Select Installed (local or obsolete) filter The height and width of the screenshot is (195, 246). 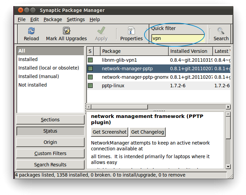point(50,68)
